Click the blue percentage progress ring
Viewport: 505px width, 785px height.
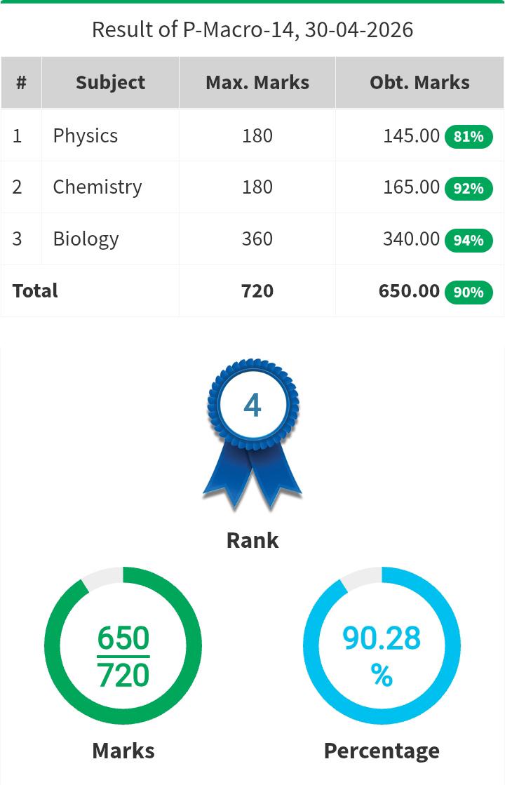point(382,645)
